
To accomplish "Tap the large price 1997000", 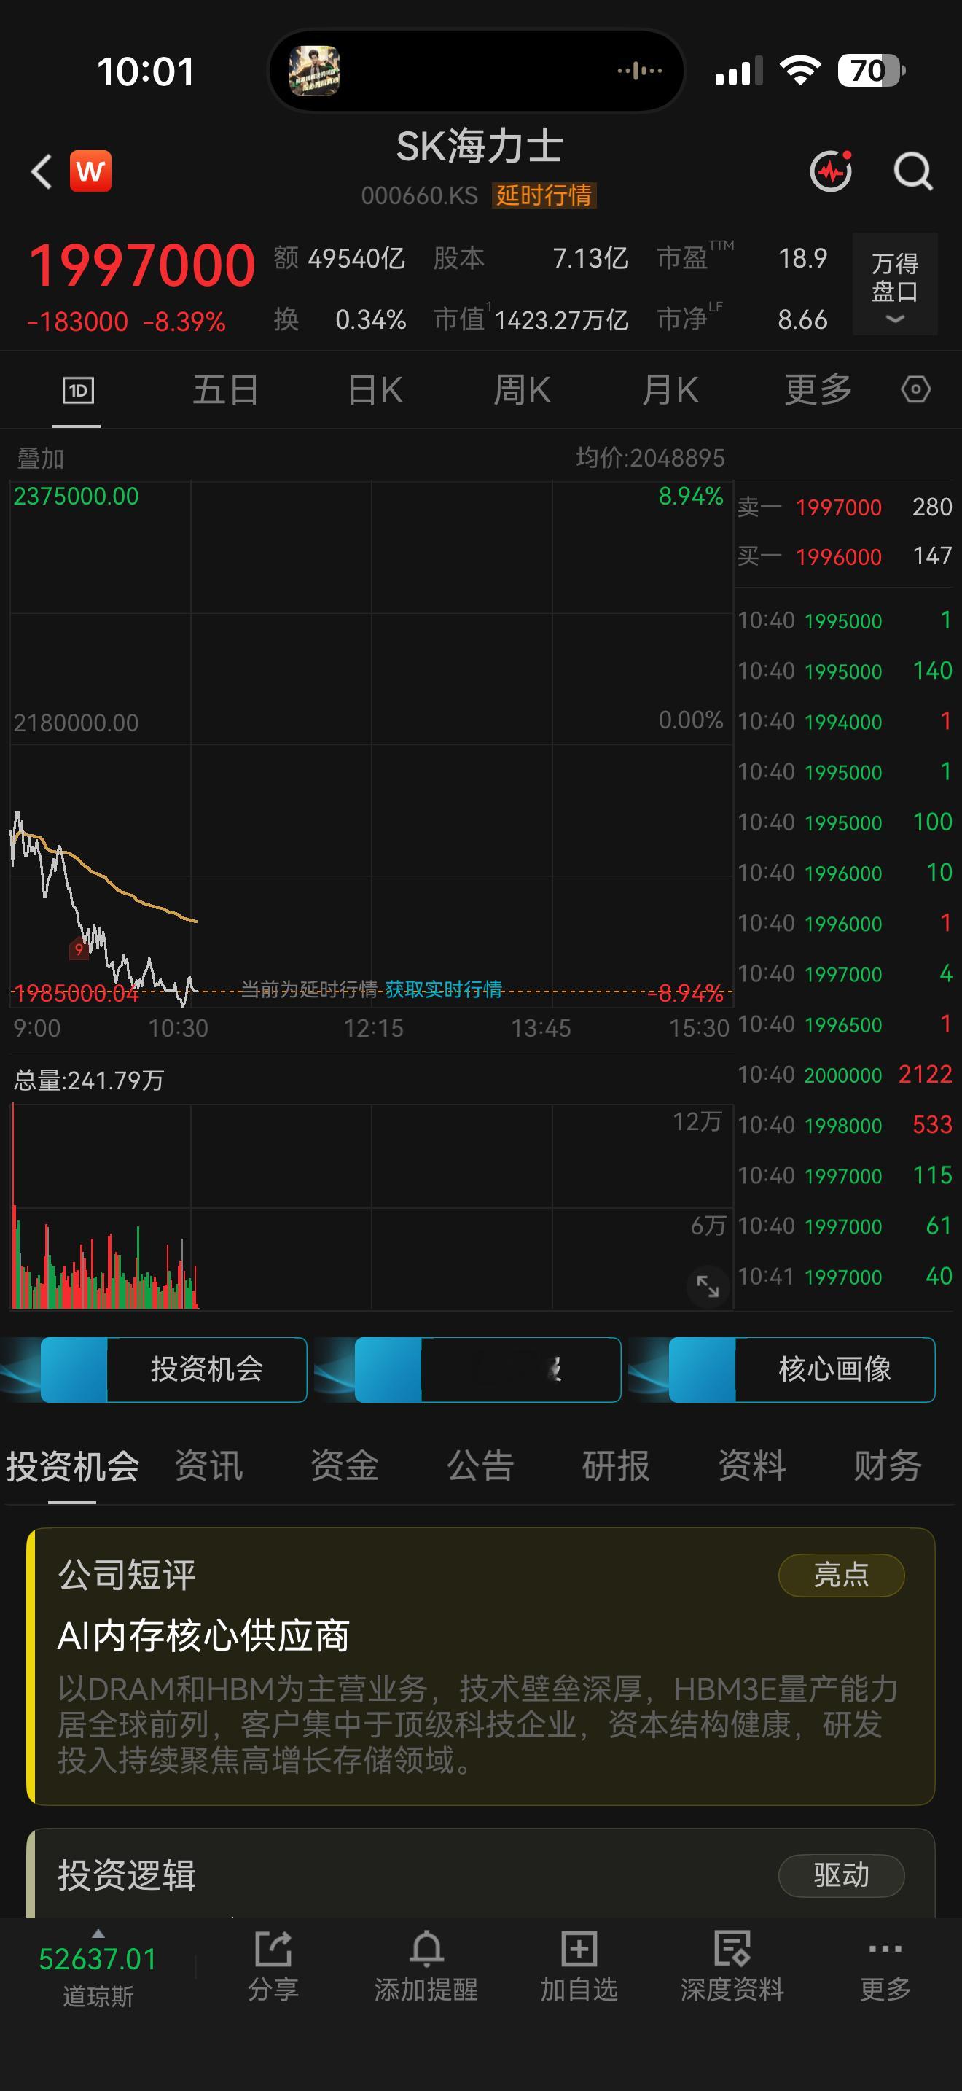I will tap(142, 265).
